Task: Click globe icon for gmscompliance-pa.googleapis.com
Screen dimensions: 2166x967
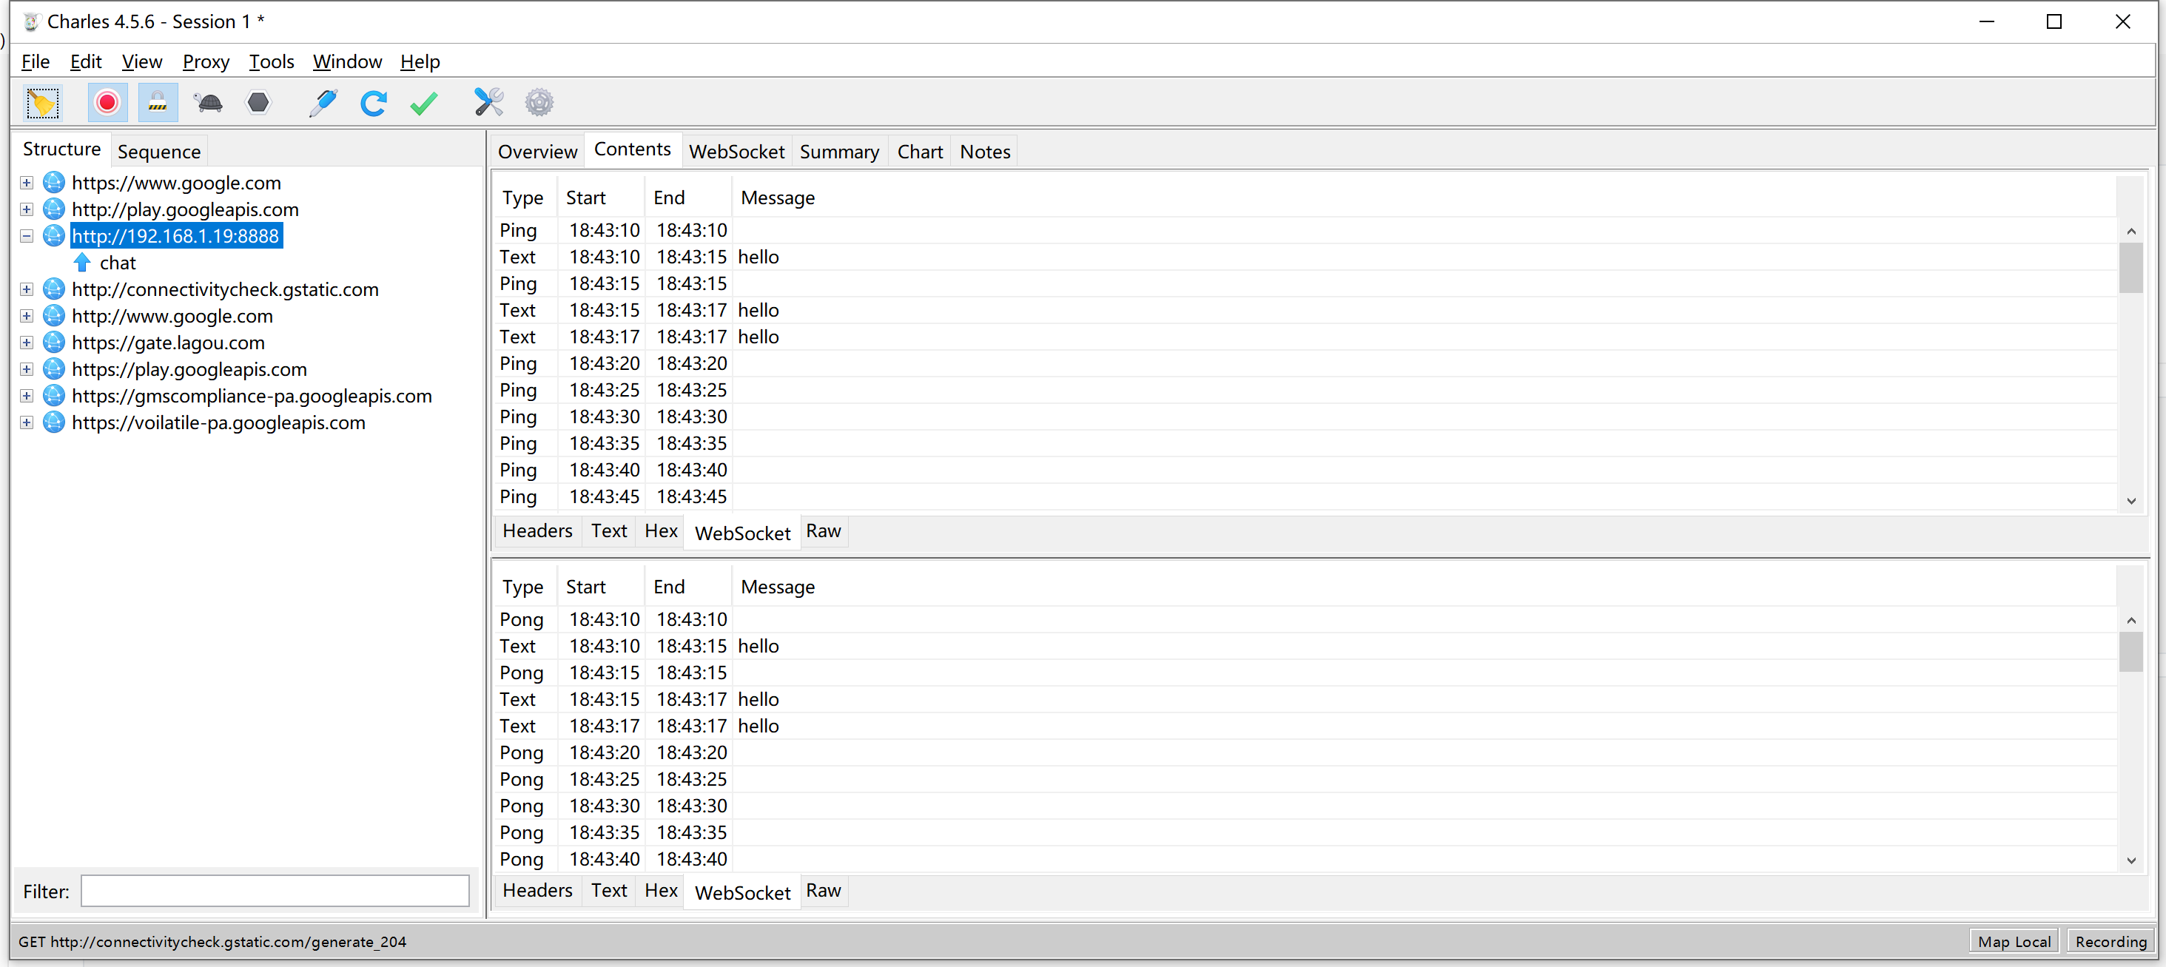Action: tap(54, 395)
